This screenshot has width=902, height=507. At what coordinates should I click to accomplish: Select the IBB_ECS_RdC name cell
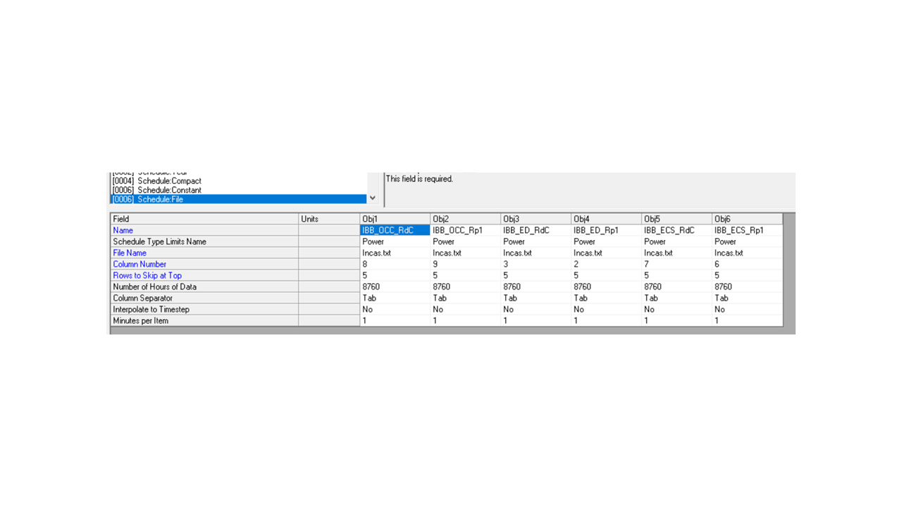pos(676,230)
